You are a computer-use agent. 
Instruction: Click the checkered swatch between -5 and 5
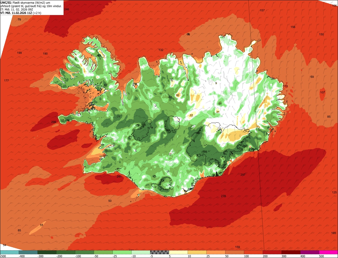160,252
